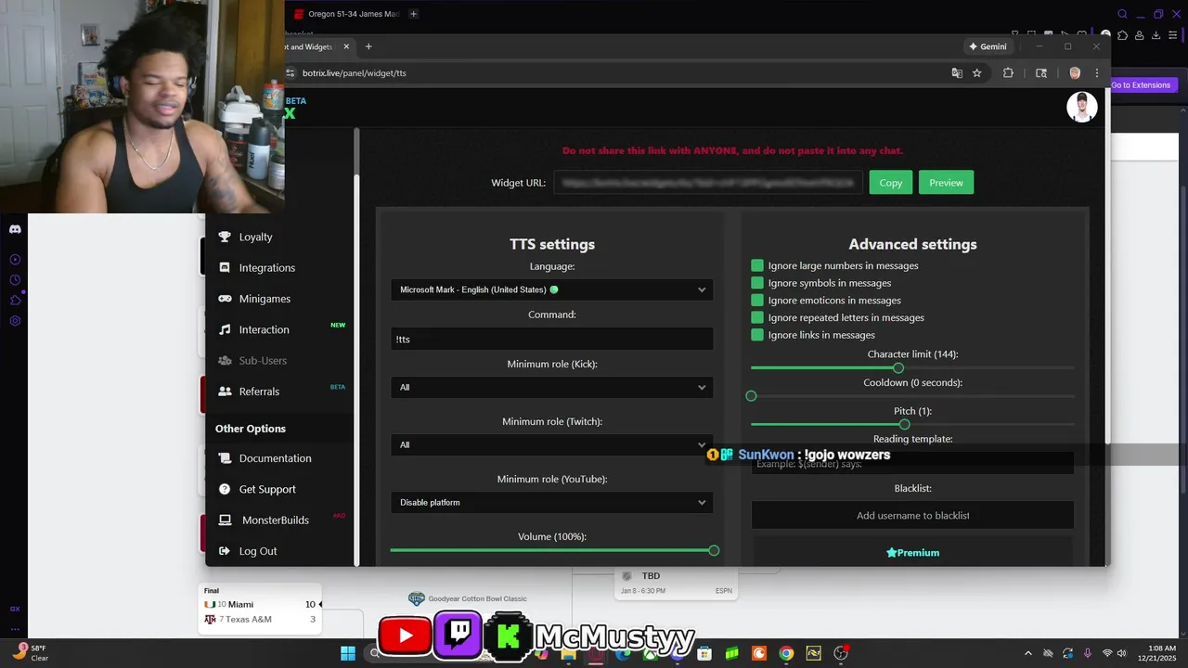This screenshot has width=1188, height=668.
Task: Click the Get Support question mark icon
Action: (224, 489)
